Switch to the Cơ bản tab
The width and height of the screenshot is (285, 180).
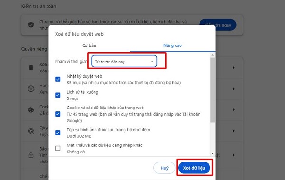(x=89, y=45)
